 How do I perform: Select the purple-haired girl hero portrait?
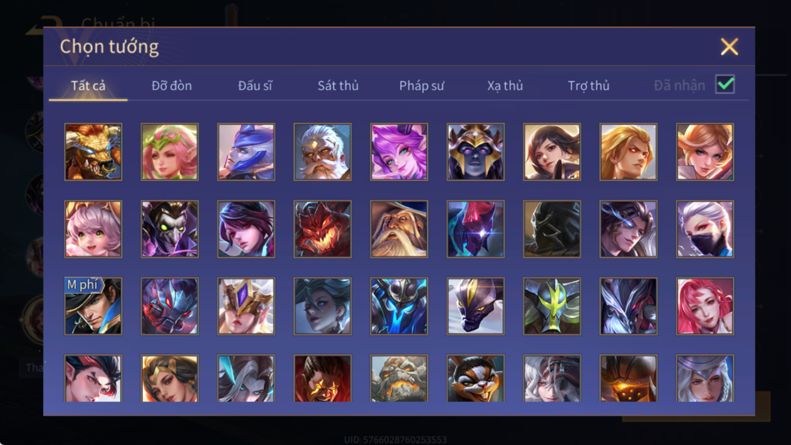tap(399, 152)
